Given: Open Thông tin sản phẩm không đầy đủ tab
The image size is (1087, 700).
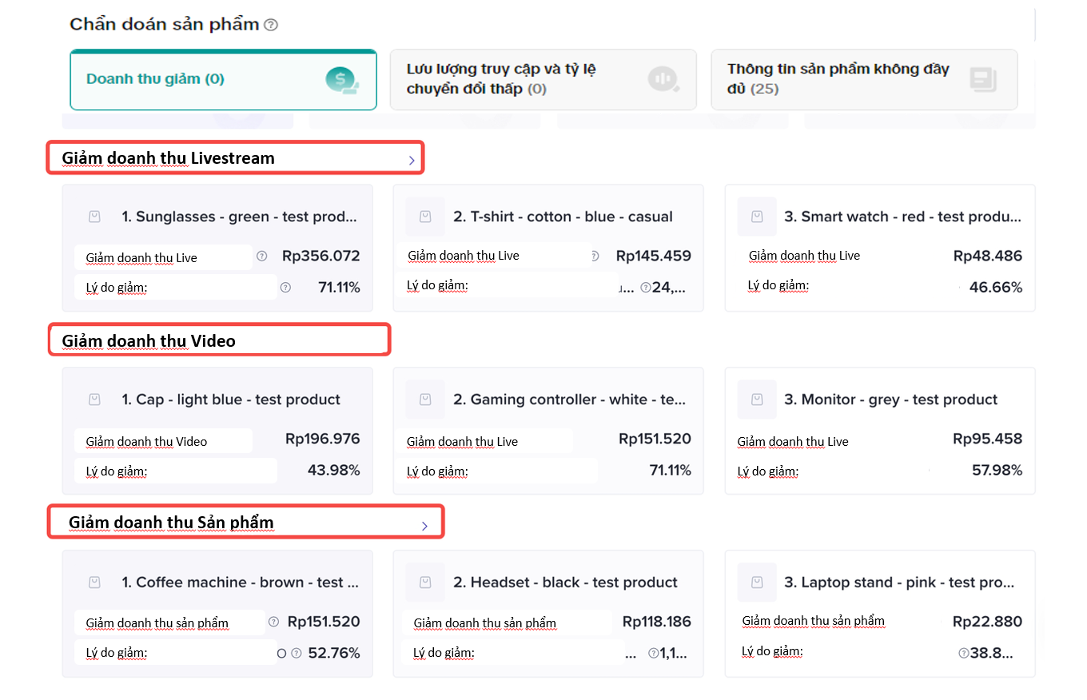Looking at the screenshot, I should (863, 80).
